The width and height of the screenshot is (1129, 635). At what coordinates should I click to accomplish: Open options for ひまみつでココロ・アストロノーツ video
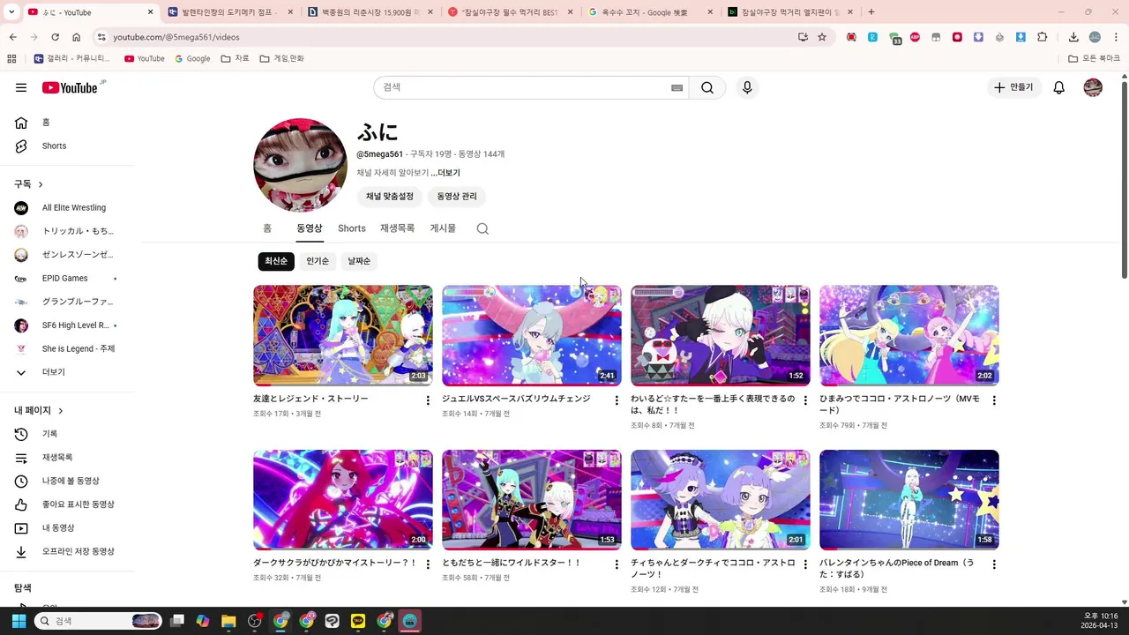(x=994, y=400)
